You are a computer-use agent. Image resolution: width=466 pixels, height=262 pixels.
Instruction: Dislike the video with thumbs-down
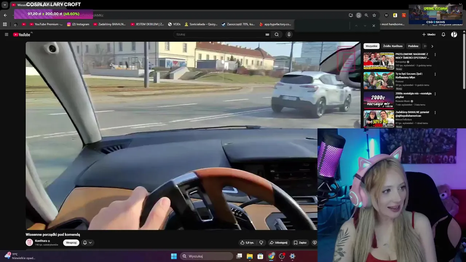(x=261, y=243)
